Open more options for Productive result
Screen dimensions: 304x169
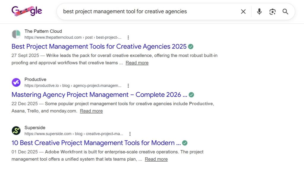128,86
